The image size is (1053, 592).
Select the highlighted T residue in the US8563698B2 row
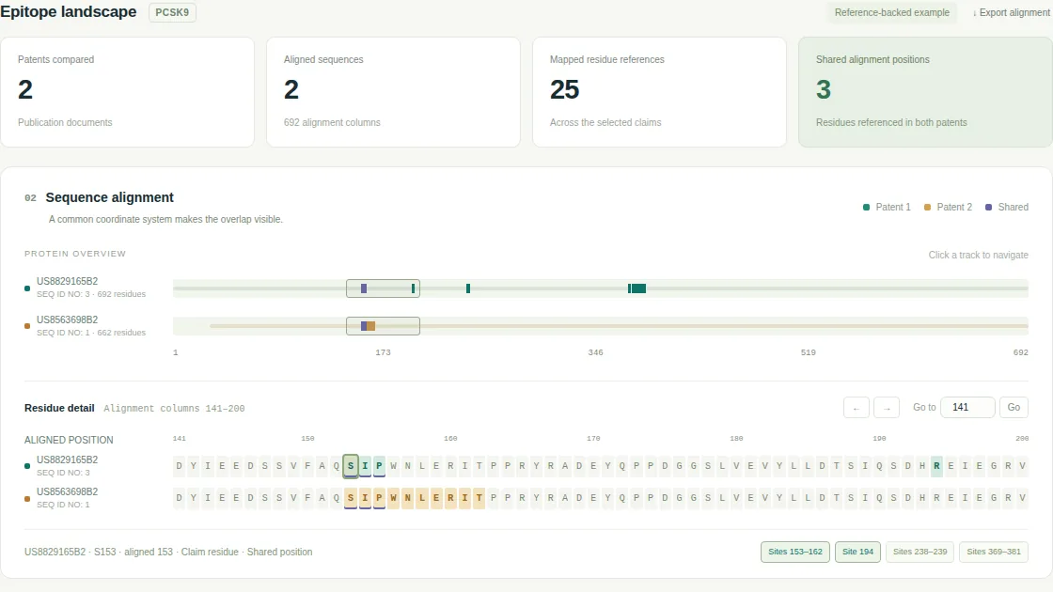(x=479, y=498)
